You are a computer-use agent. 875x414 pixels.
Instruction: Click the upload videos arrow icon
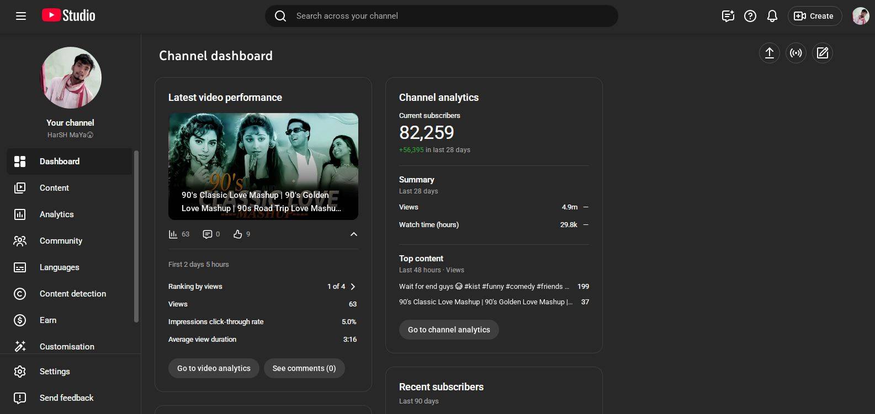pos(769,53)
